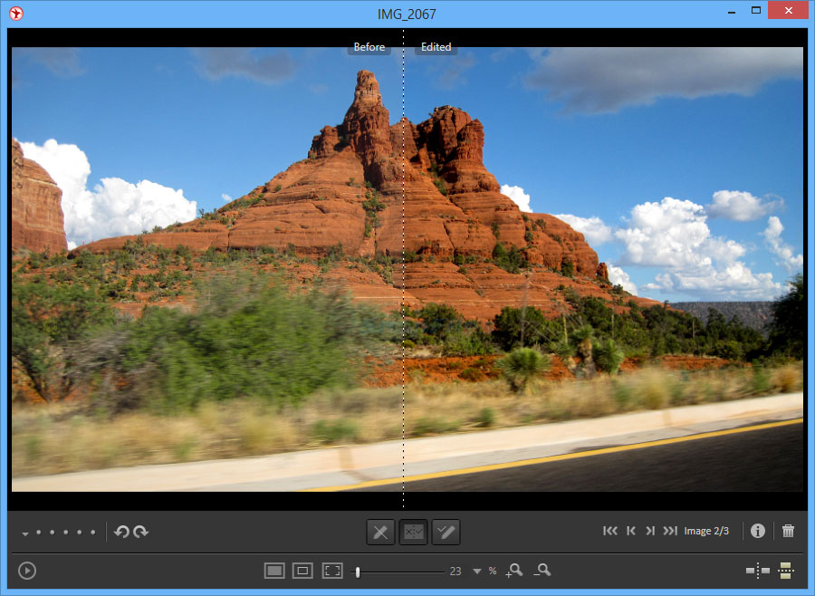Switch to fit-screen view mode
Screen dimensions: 815x596
tap(331, 571)
